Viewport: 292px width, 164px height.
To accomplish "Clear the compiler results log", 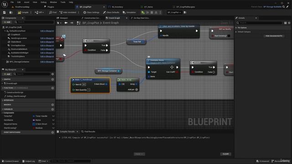I will pyautogui.click(x=225, y=154).
